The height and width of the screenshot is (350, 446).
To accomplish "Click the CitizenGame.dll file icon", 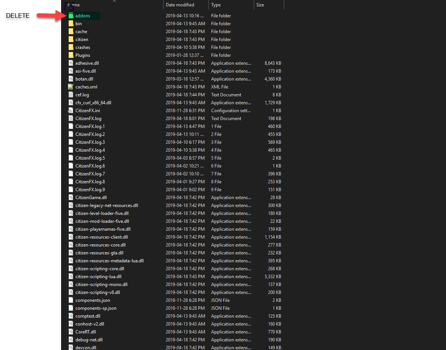I will (x=71, y=198).
